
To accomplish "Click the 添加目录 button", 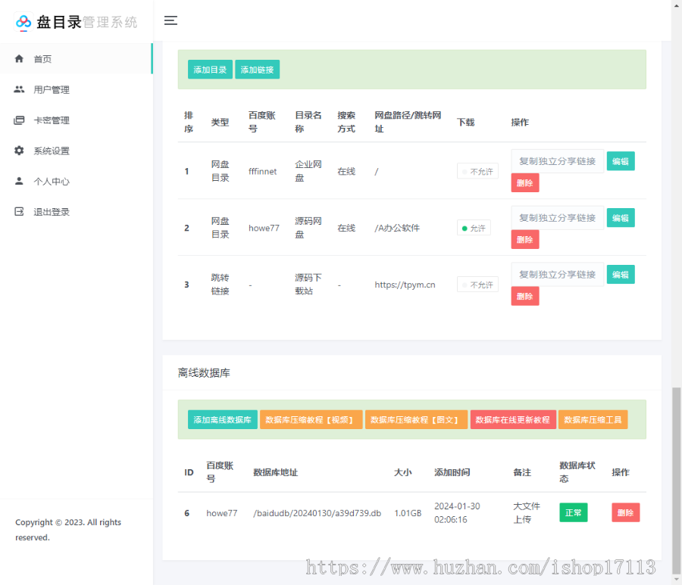I will click(x=210, y=70).
